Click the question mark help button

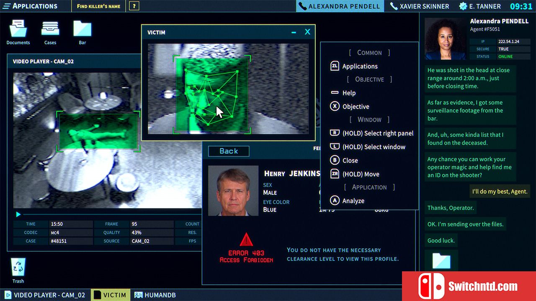tap(134, 6)
